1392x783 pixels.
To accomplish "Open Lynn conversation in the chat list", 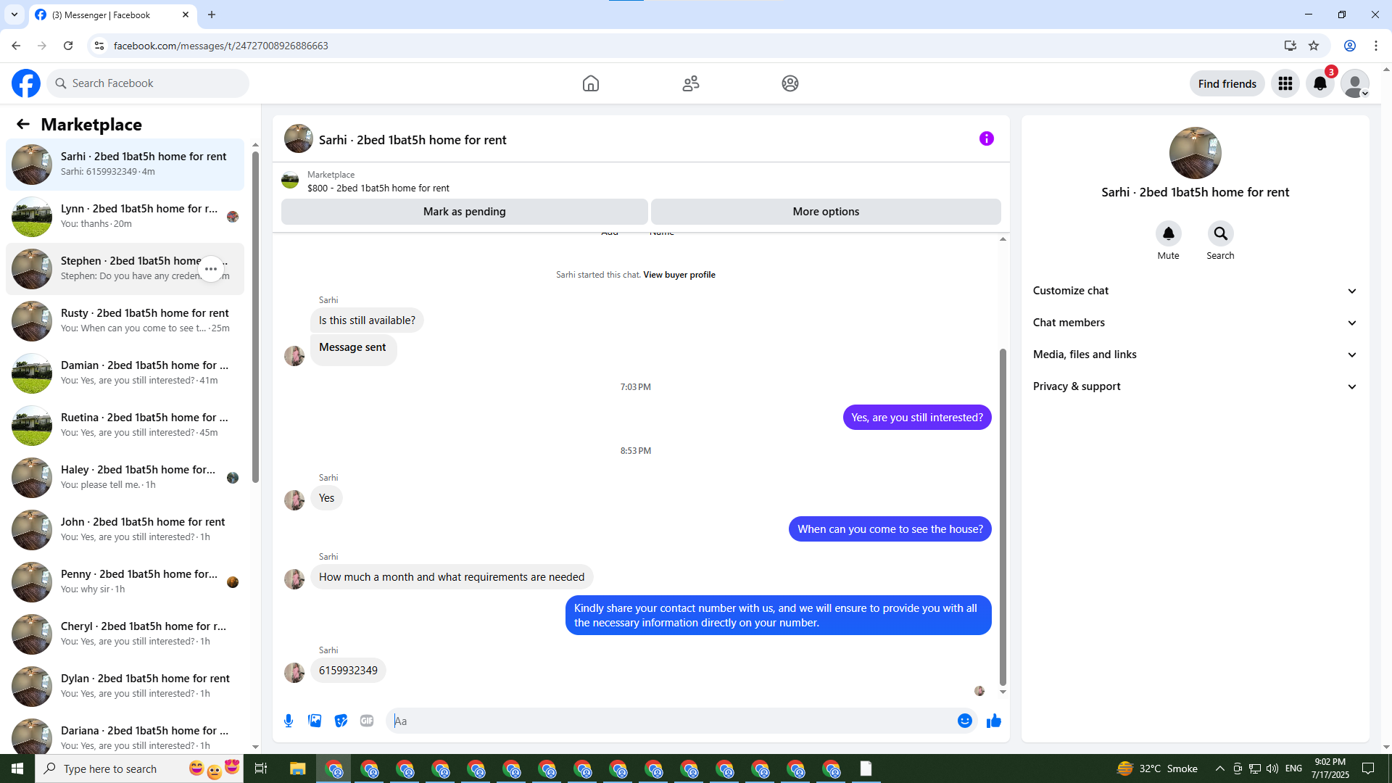I will (125, 217).
